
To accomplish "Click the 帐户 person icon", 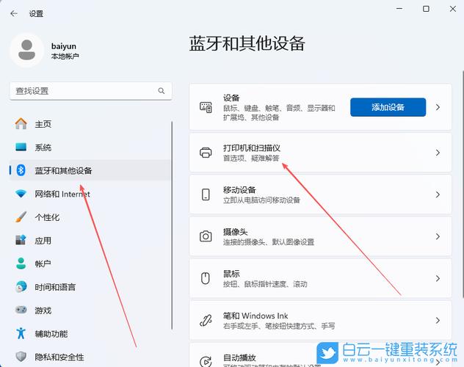I will [21, 264].
